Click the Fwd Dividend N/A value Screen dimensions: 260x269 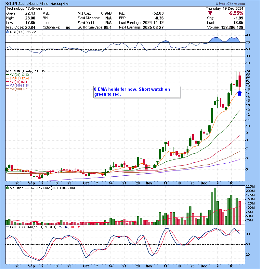point(109,18)
